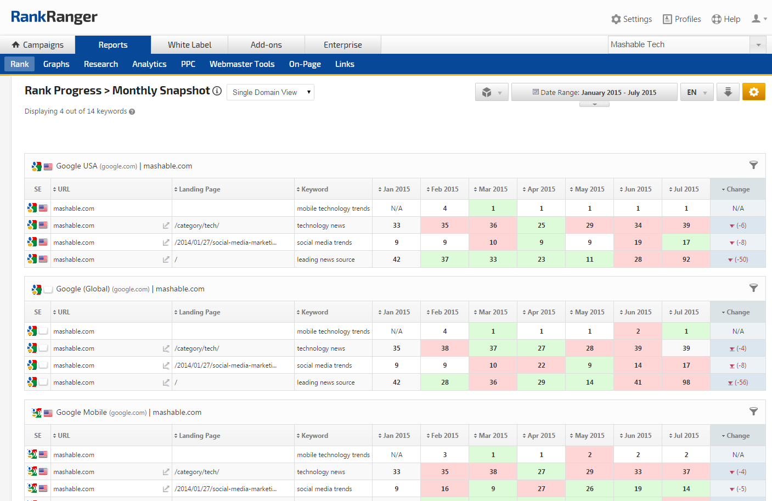Click the Profiles link in header

682,19
